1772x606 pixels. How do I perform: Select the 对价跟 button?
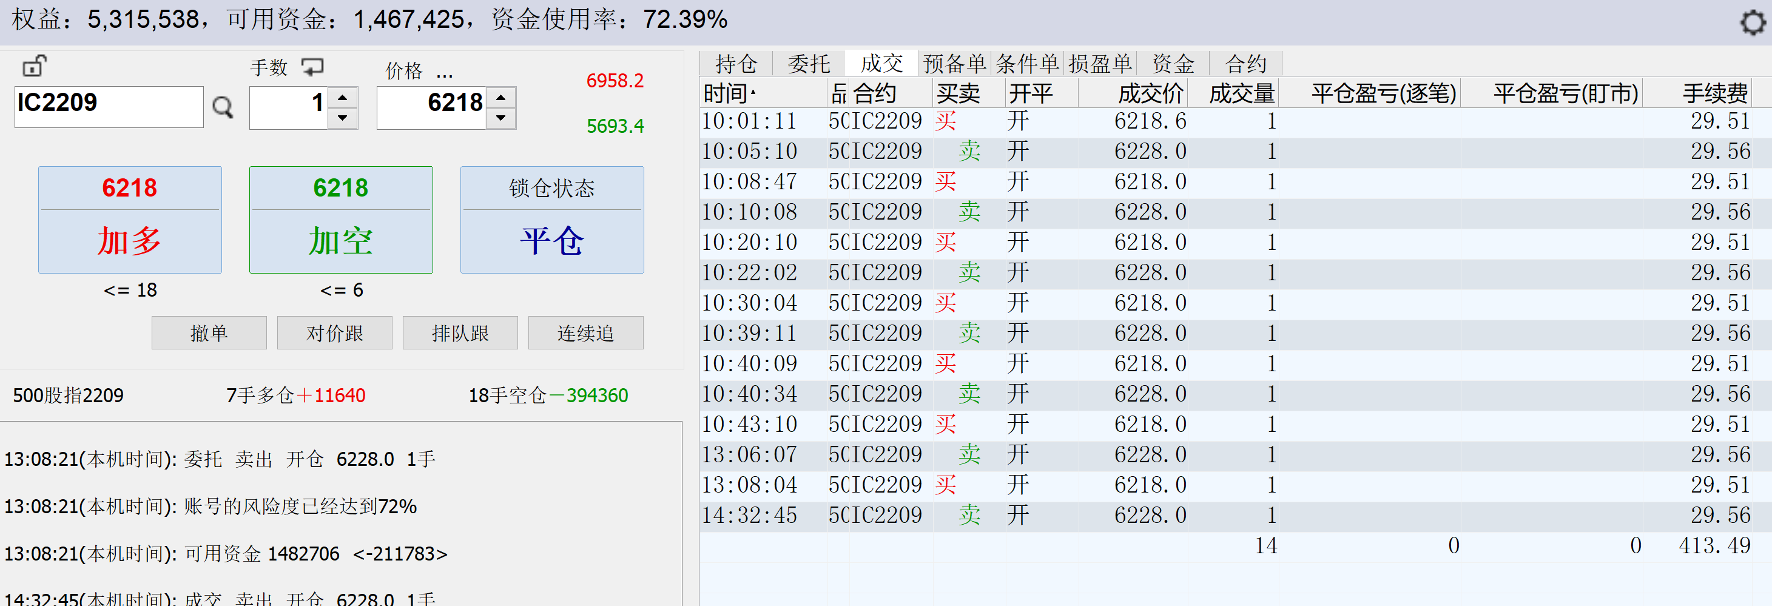pyautogui.click(x=334, y=333)
